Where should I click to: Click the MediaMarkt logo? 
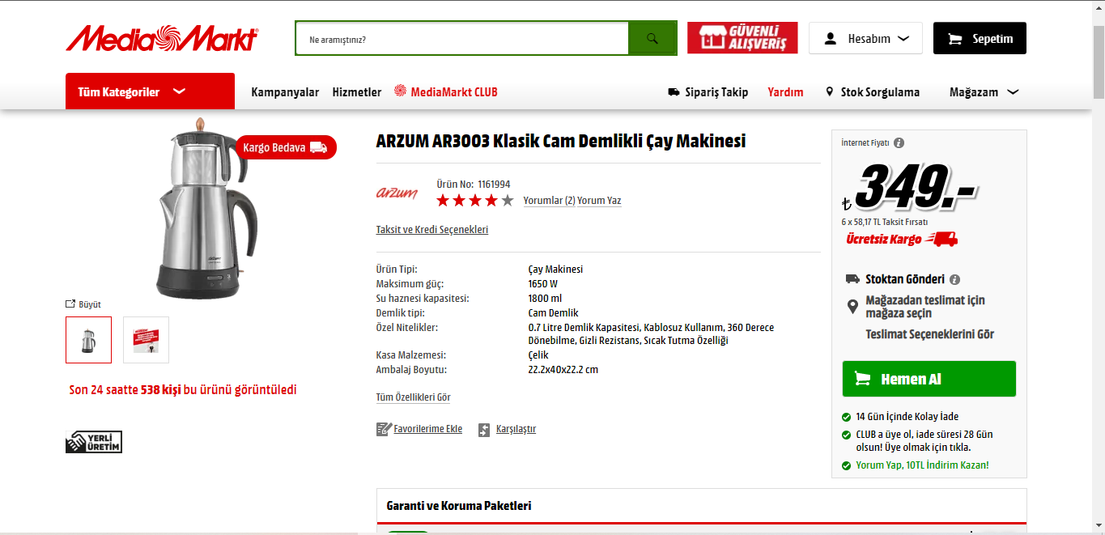(x=162, y=38)
